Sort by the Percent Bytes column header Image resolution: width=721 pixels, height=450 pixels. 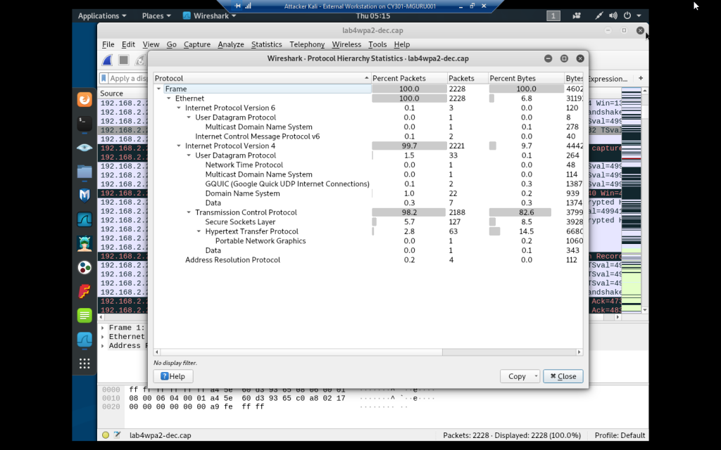click(x=526, y=78)
